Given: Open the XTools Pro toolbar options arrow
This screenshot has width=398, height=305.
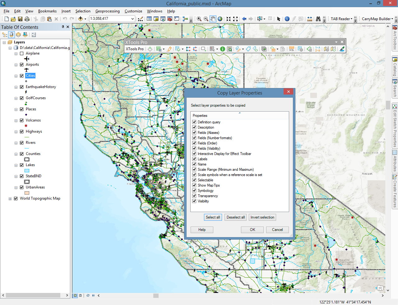Looking at the screenshot, I should point(336,42).
